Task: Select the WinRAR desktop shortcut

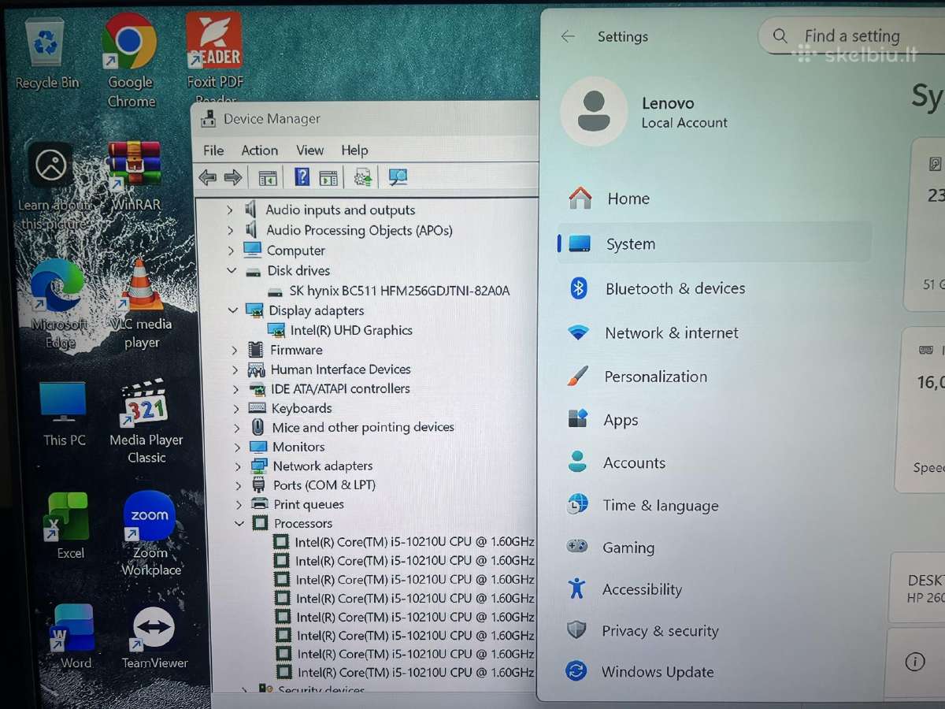Action: 135,176
